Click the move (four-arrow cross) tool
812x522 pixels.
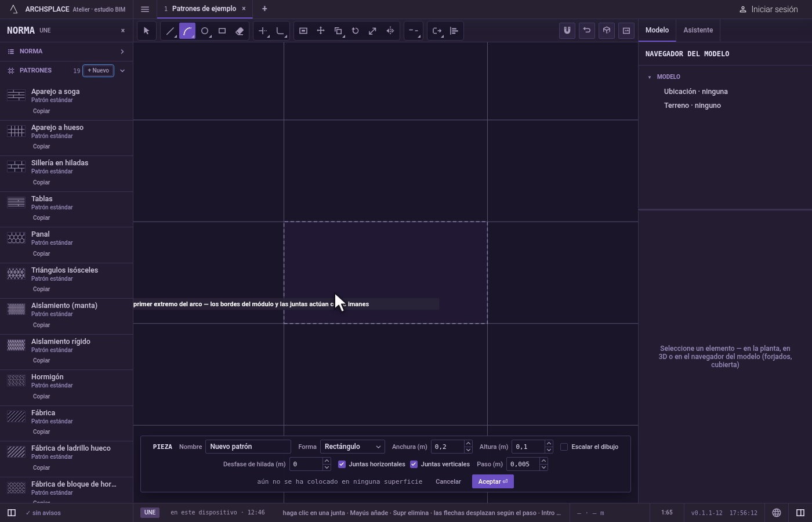[321, 31]
